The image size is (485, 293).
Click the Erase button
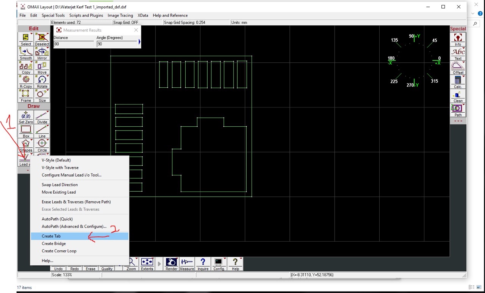point(91,268)
